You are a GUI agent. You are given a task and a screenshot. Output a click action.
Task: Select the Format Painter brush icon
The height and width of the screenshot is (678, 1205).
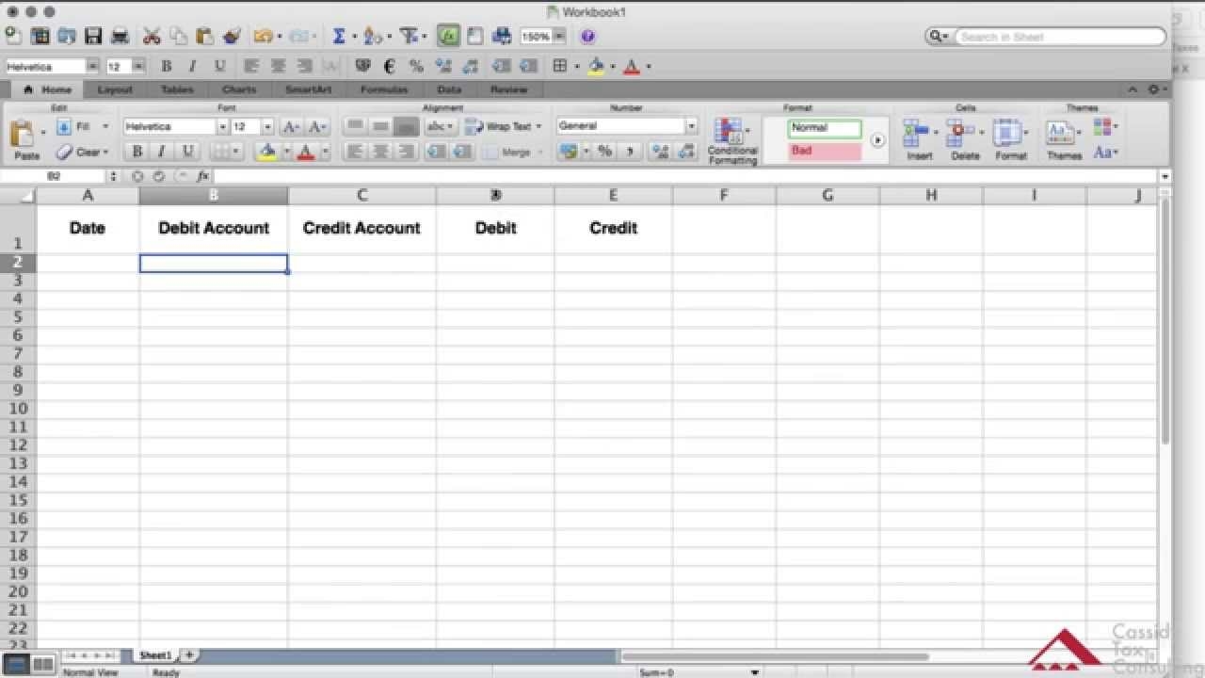232,37
